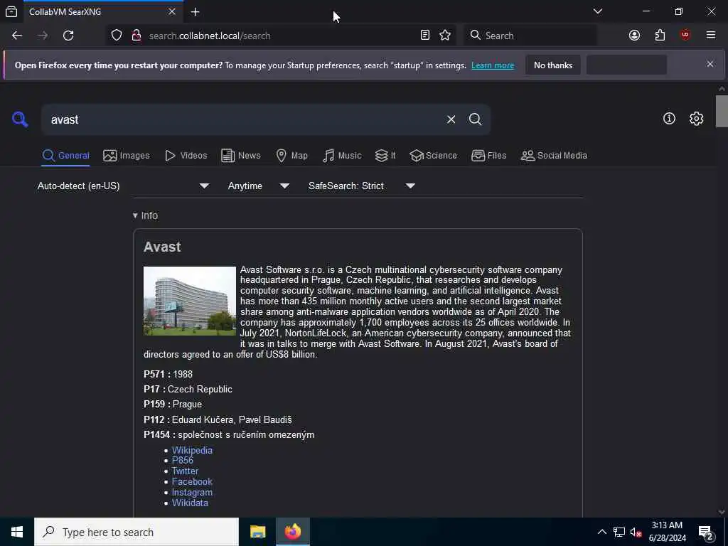Viewport: 728px width, 546px height.
Task: Switch to the Map tab
Action: (x=292, y=156)
